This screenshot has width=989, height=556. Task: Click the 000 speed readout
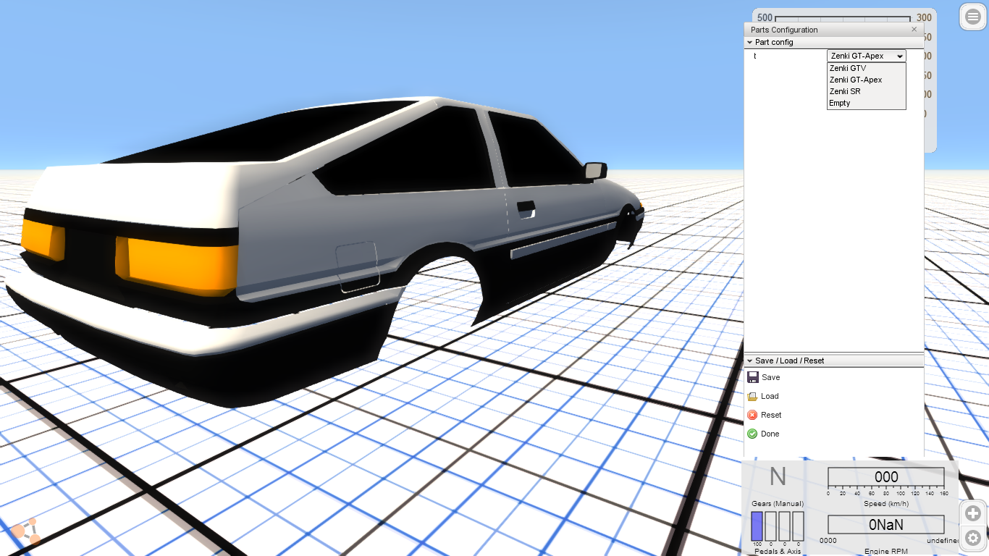pyautogui.click(x=886, y=477)
